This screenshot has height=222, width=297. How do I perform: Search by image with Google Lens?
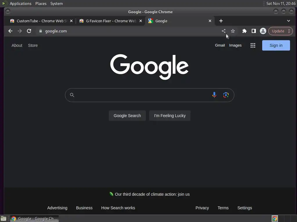pos(226,95)
